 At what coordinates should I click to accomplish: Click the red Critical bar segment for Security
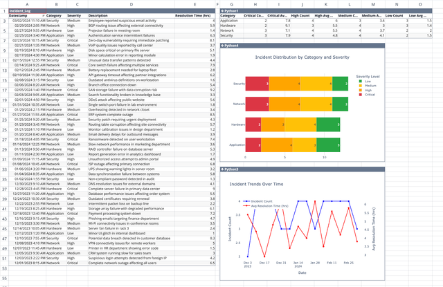[257, 84]
